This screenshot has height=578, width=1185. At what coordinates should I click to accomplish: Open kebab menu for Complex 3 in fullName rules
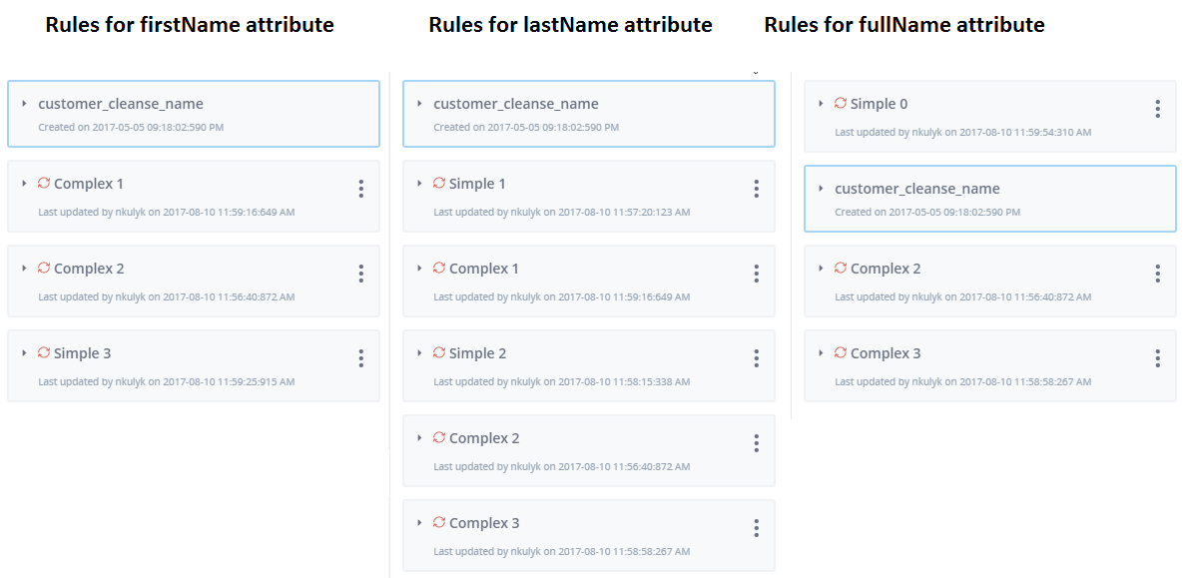coord(1158,358)
